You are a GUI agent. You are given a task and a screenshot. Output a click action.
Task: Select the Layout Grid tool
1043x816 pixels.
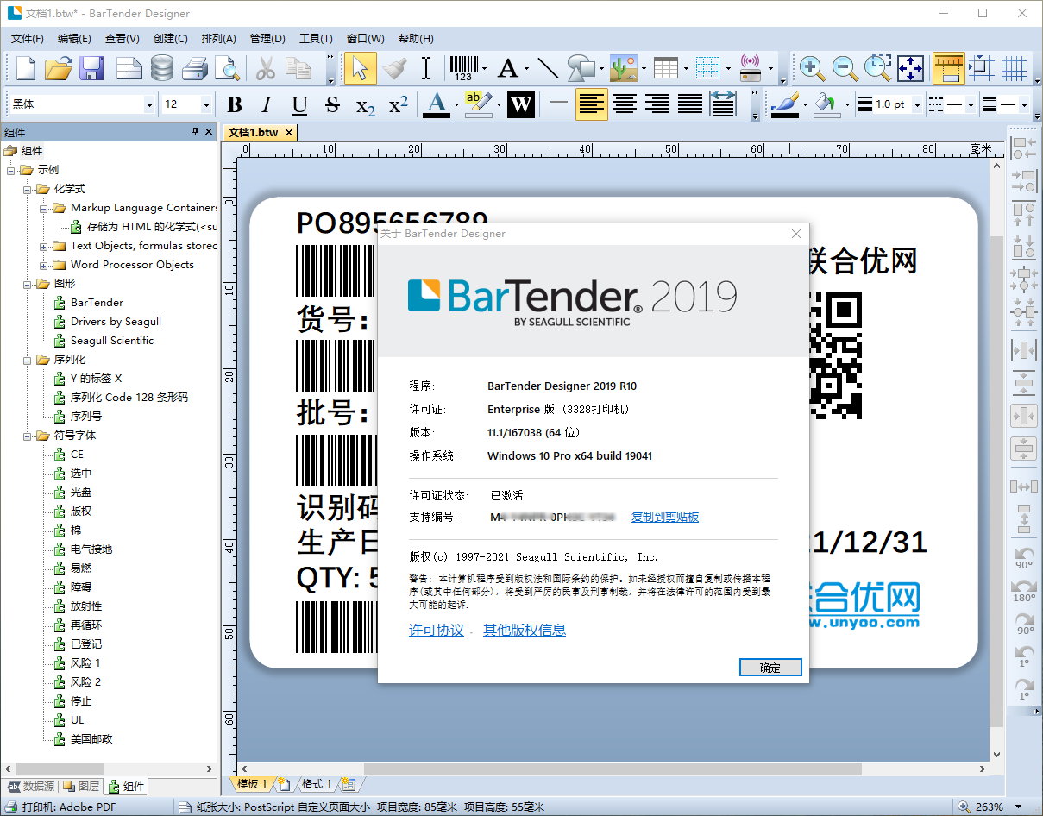coord(707,68)
